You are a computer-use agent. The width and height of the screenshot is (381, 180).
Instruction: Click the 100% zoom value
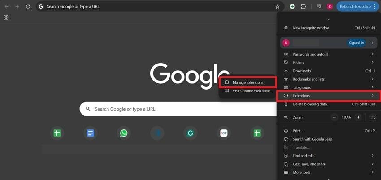pyautogui.click(x=346, y=117)
